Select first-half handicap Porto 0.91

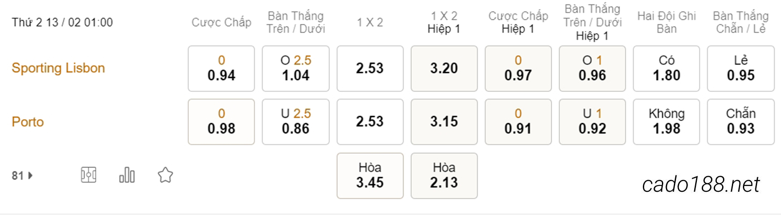(518, 121)
